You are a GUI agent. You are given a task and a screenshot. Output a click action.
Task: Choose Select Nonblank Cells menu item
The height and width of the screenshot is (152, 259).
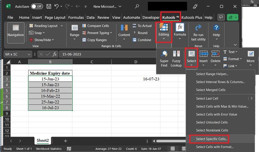(212, 130)
